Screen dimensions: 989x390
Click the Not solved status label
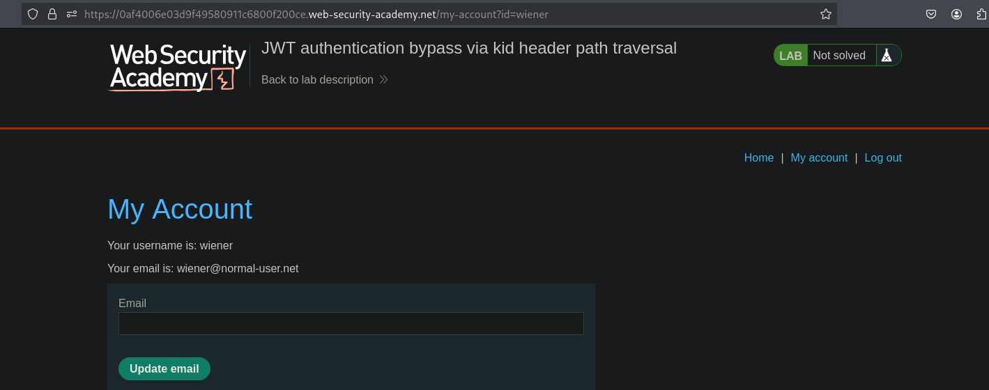[839, 56]
